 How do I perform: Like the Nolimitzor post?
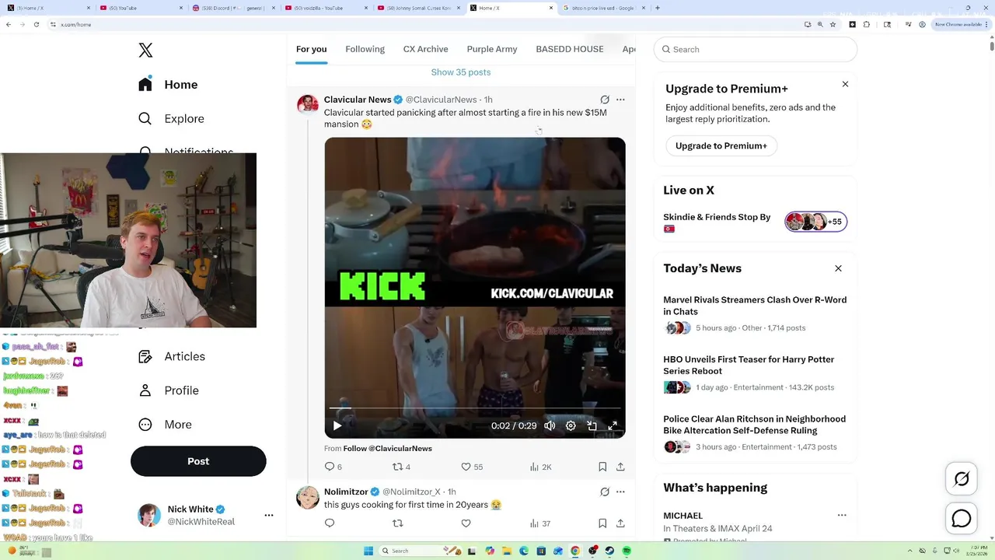(x=466, y=523)
